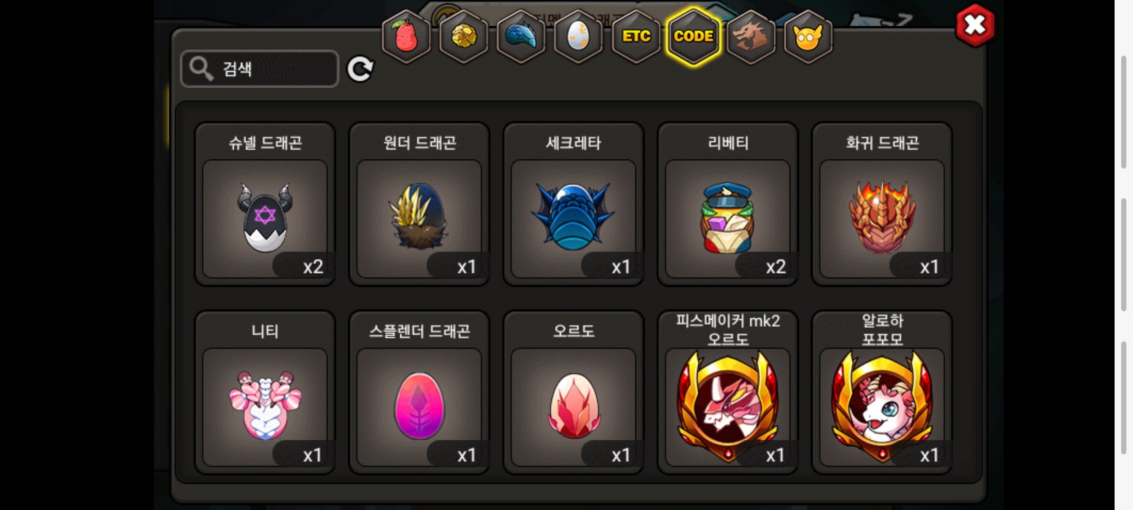Switch to the white egg tab
The width and height of the screenshot is (1133, 510).
(578, 37)
